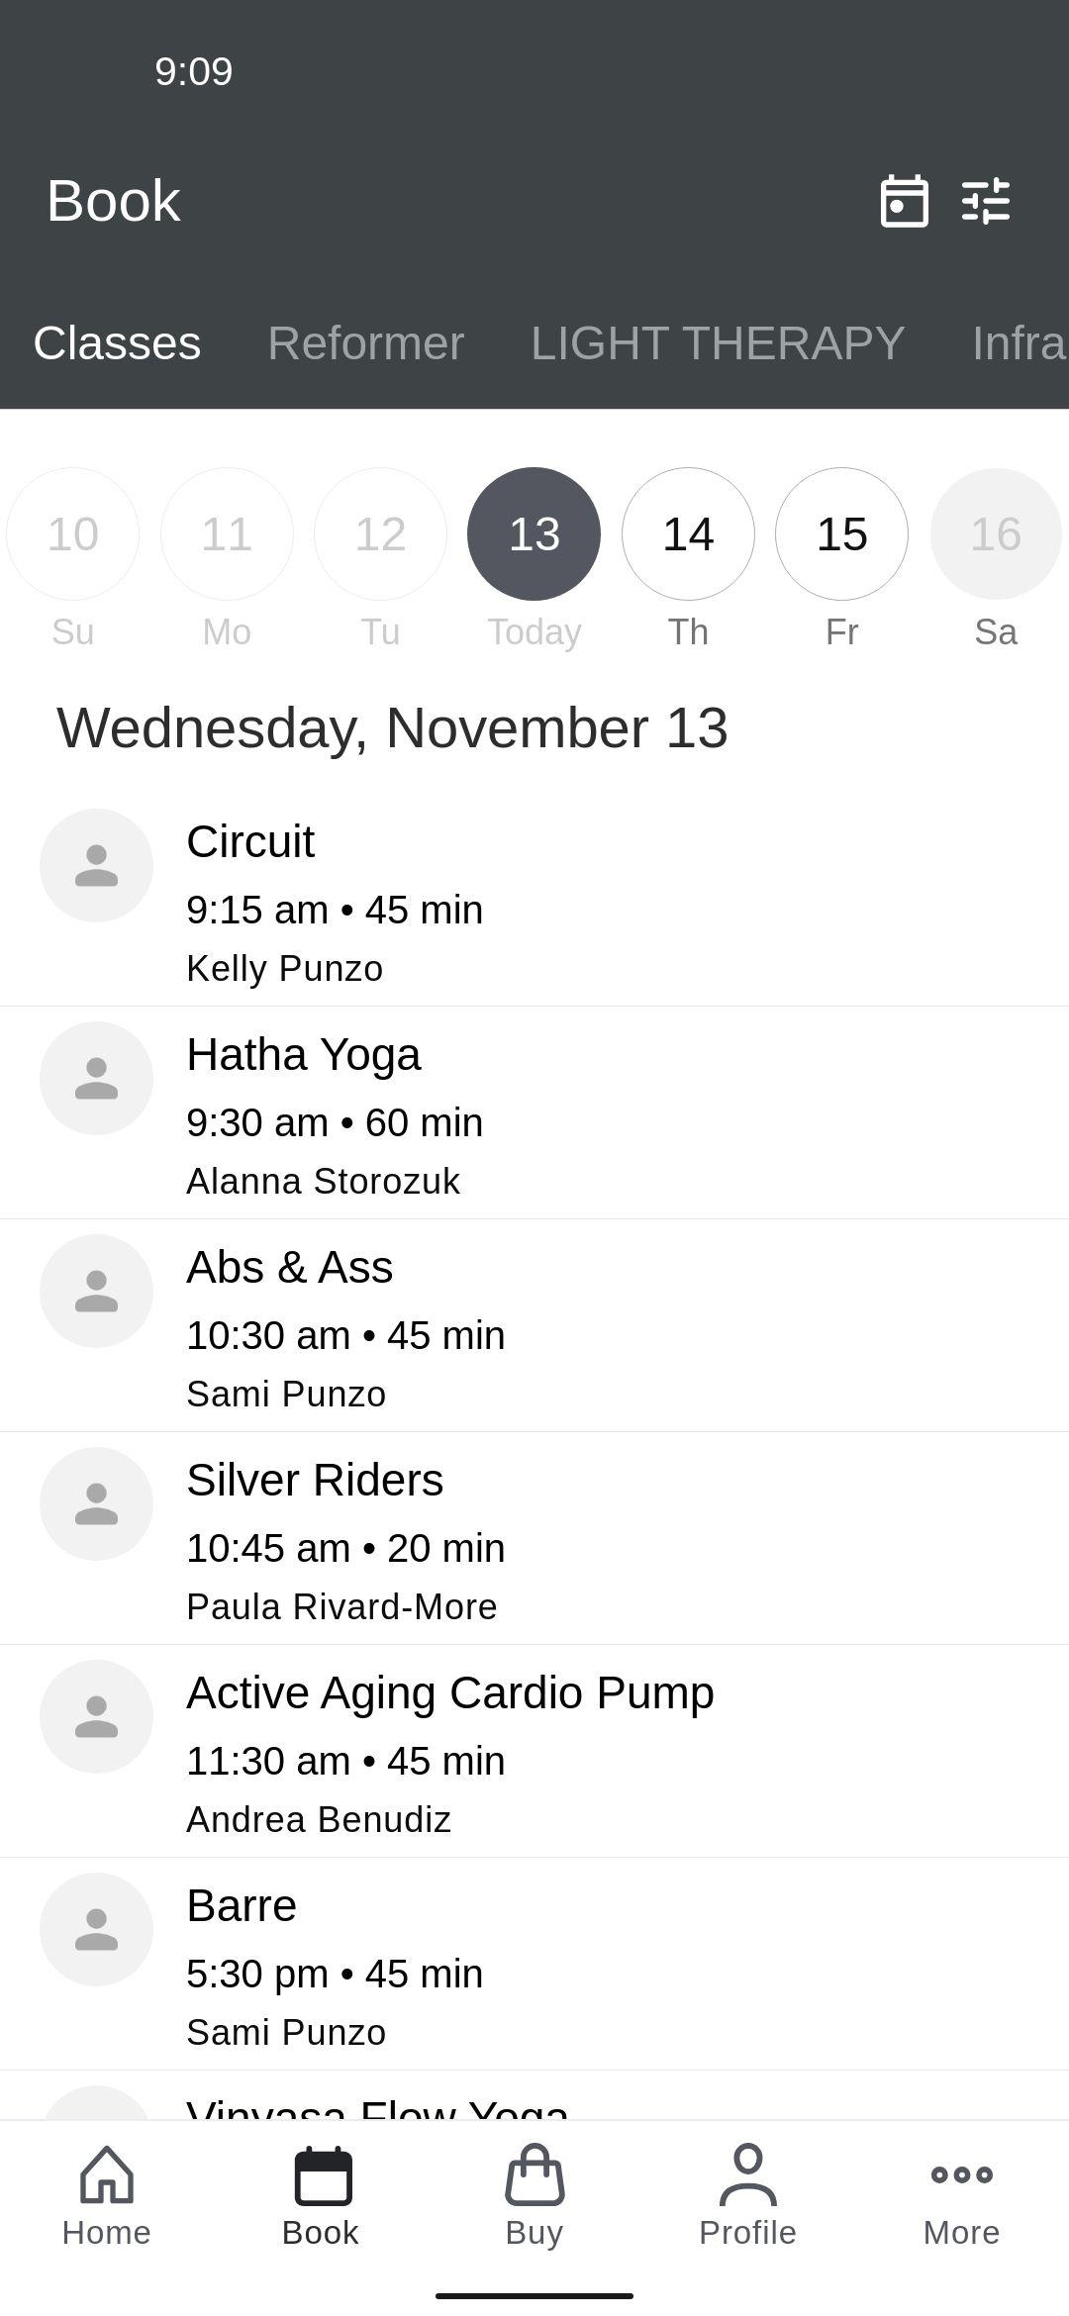Select Friday the 15th date circle
This screenshot has width=1069, height=2316.
click(x=841, y=533)
